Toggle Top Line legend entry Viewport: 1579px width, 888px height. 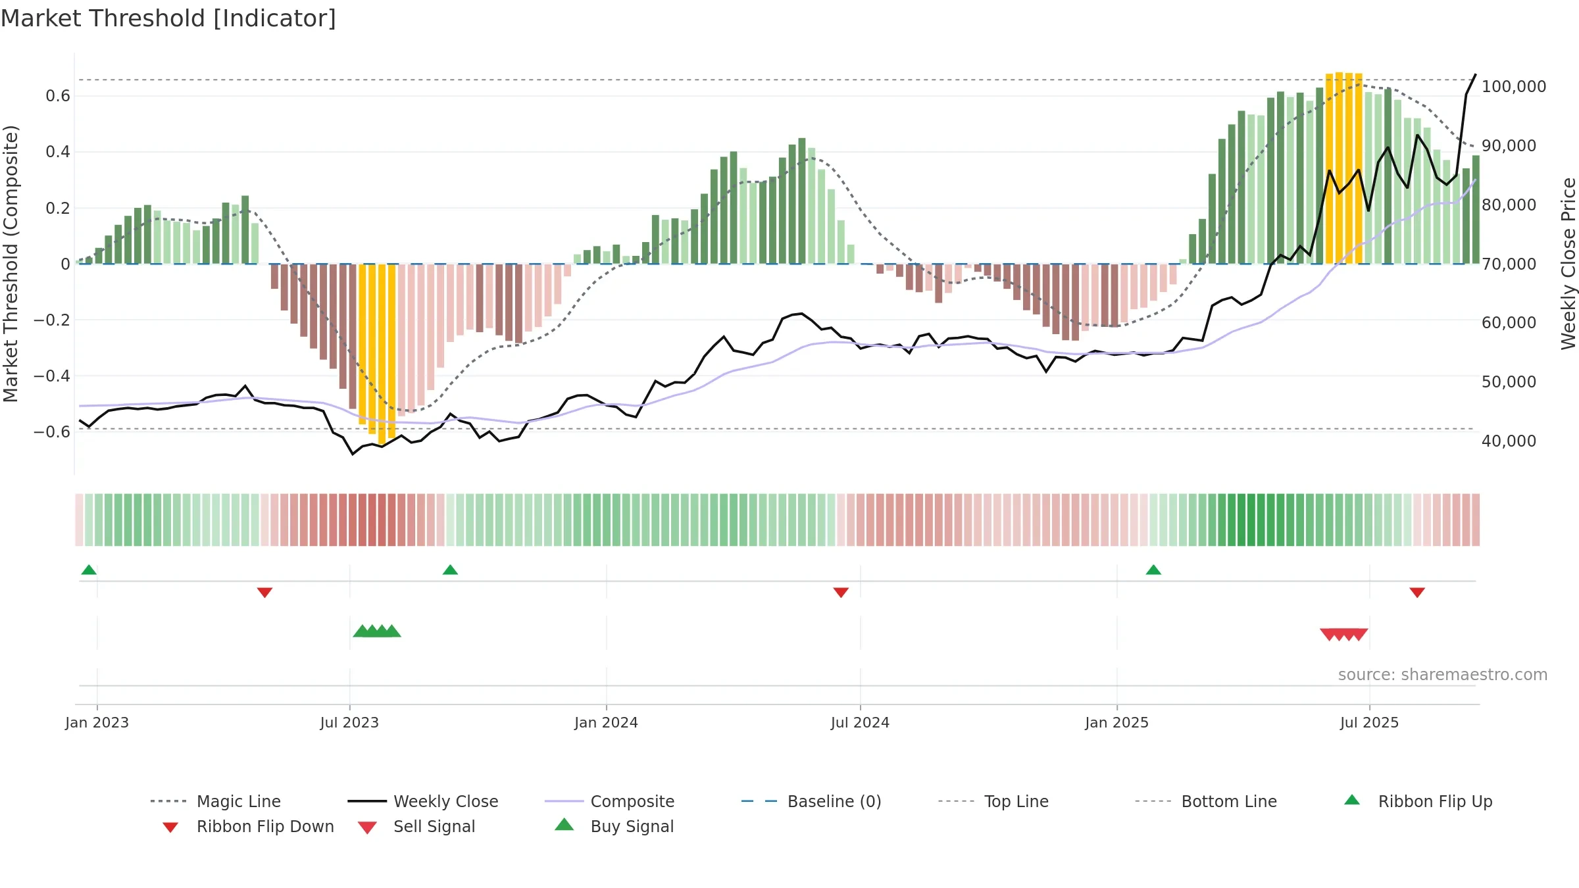click(x=993, y=801)
